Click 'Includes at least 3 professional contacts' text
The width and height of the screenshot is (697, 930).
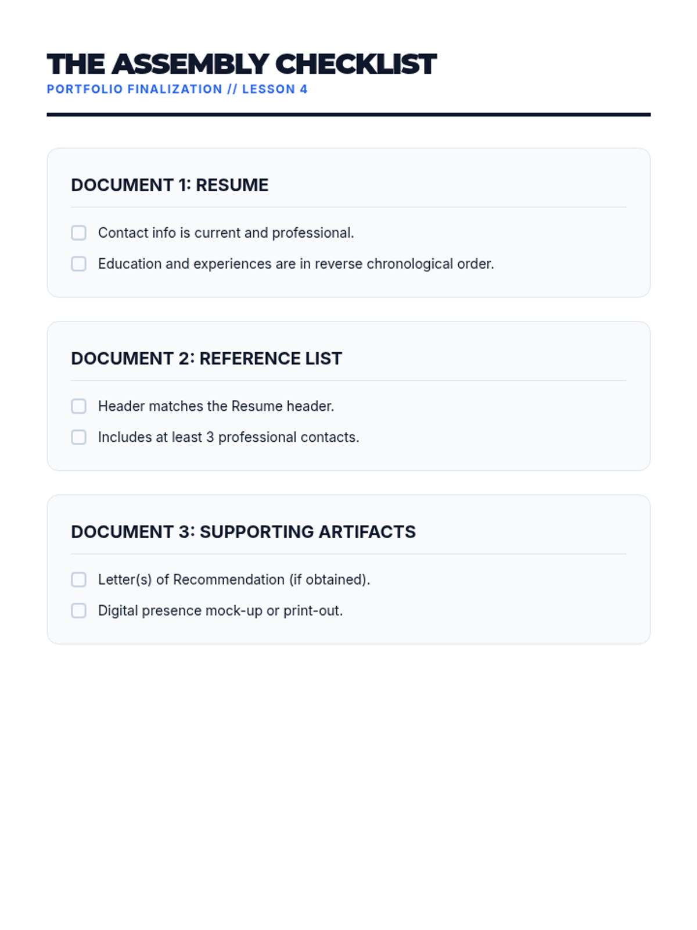click(228, 437)
